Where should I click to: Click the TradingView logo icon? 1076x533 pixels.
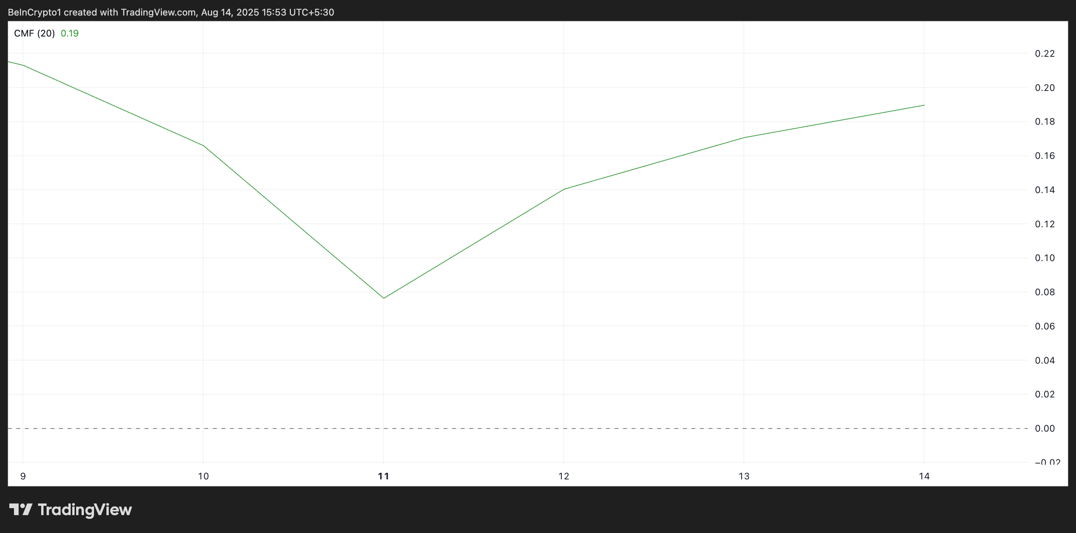pyautogui.click(x=21, y=509)
